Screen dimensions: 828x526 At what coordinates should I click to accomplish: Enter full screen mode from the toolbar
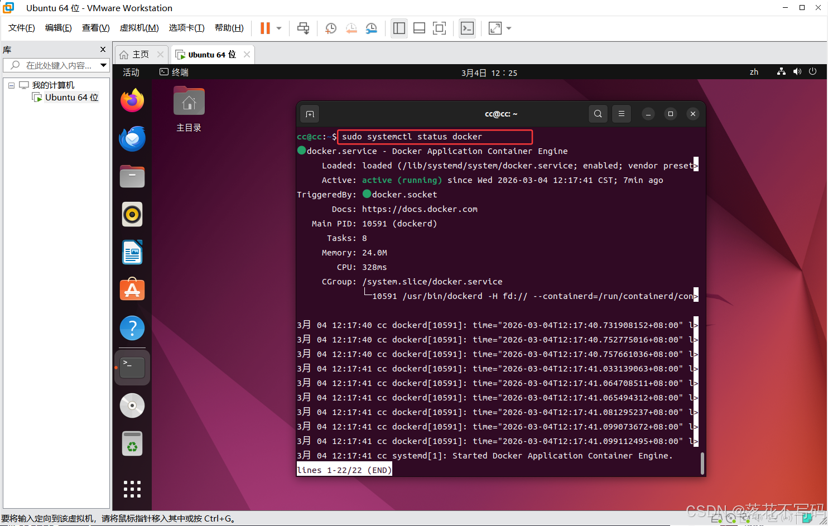[x=439, y=28]
